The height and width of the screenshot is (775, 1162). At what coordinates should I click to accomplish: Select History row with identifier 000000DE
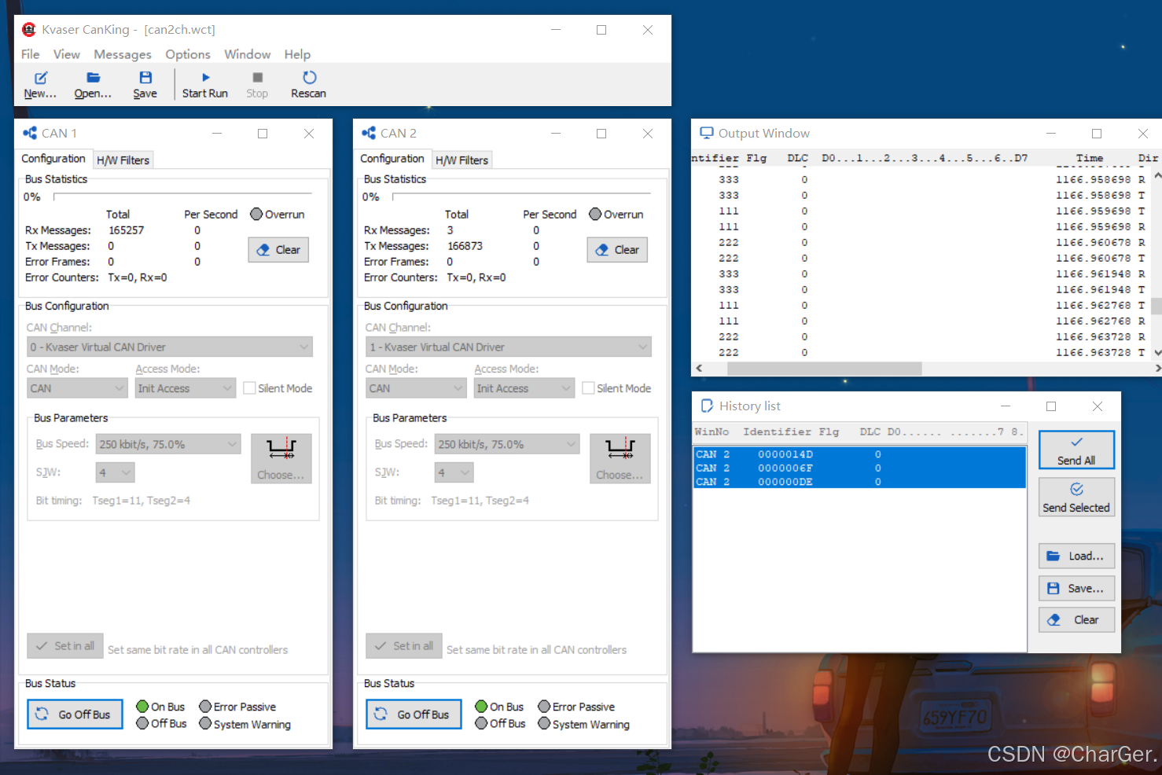click(860, 482)
